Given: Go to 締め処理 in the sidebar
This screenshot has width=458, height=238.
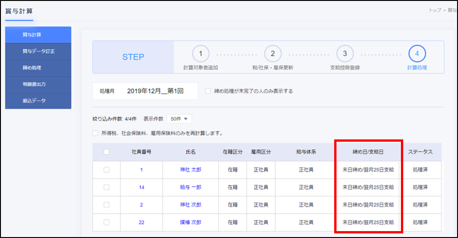Looking at the screenshot, I should pos(38,68).
